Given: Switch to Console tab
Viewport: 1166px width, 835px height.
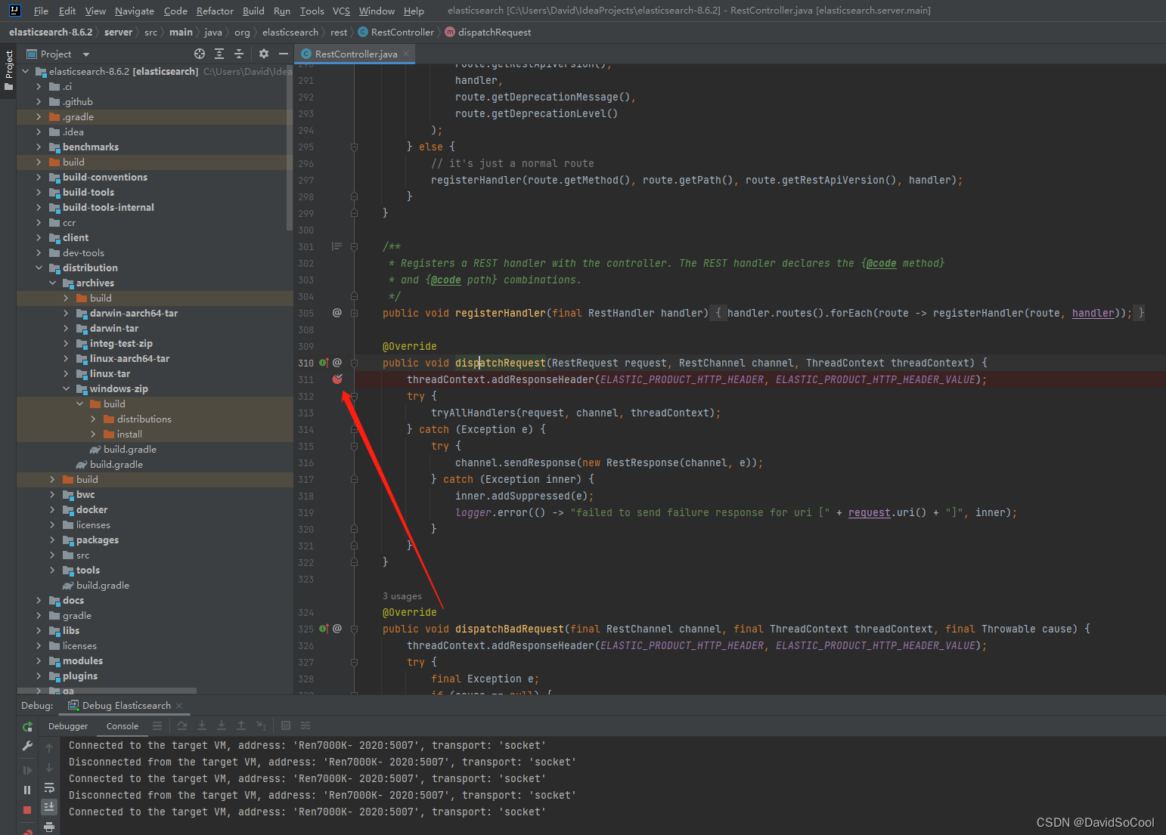Looking at the screenshot, I should pos(122,726).
